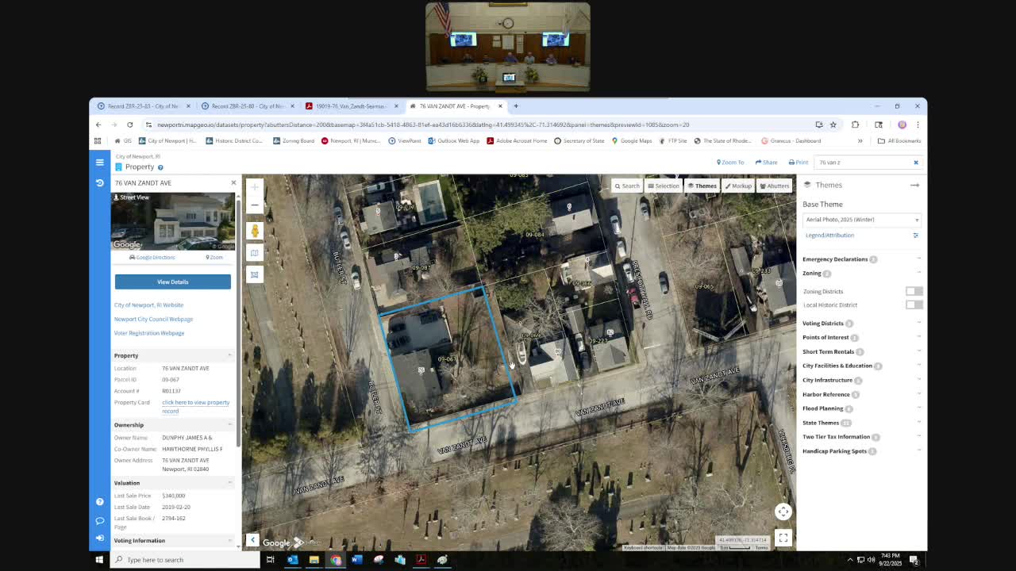Zoom in the map with plus button
Viewport: 1016px width, 571px height.
(x=254, y=187)
